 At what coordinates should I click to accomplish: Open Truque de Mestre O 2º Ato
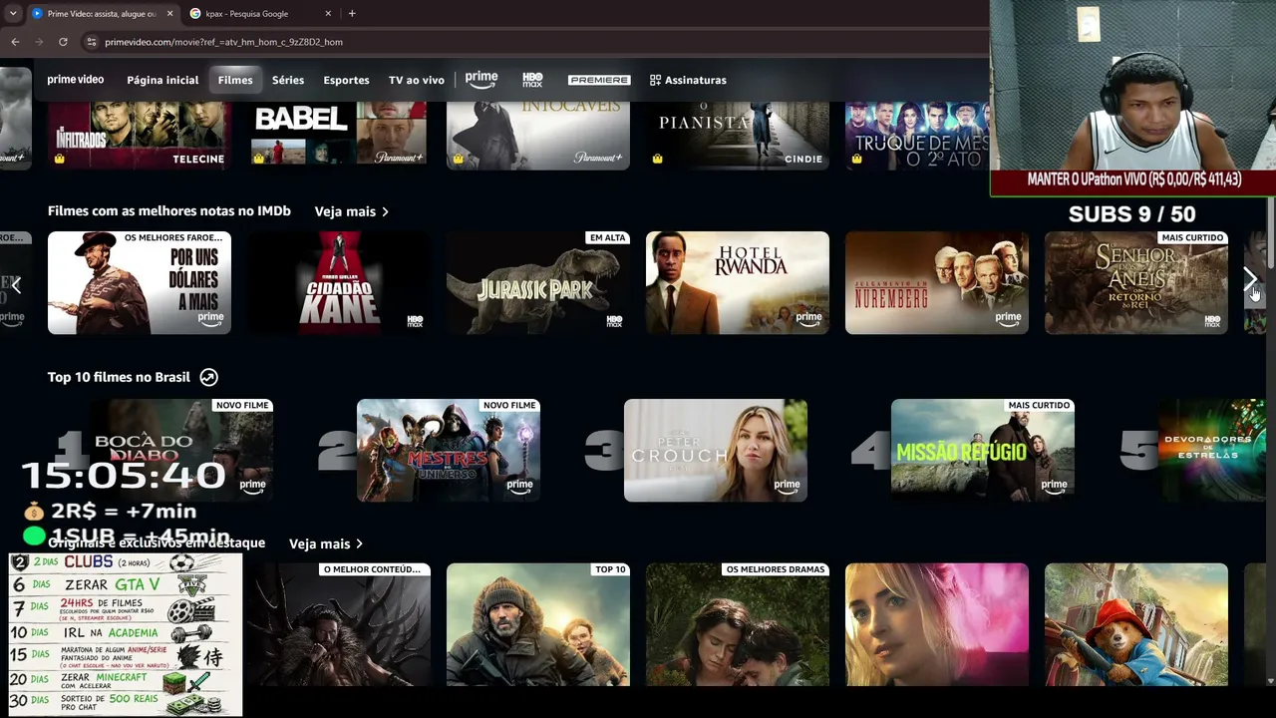[x=917, y=135]
